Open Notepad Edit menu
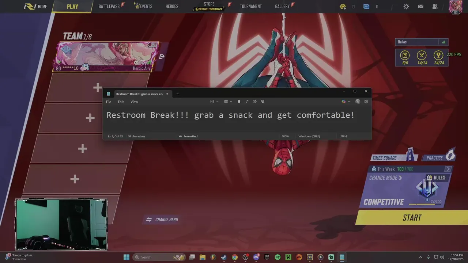This screenshot has height=263, width=468. coord(121,102)
